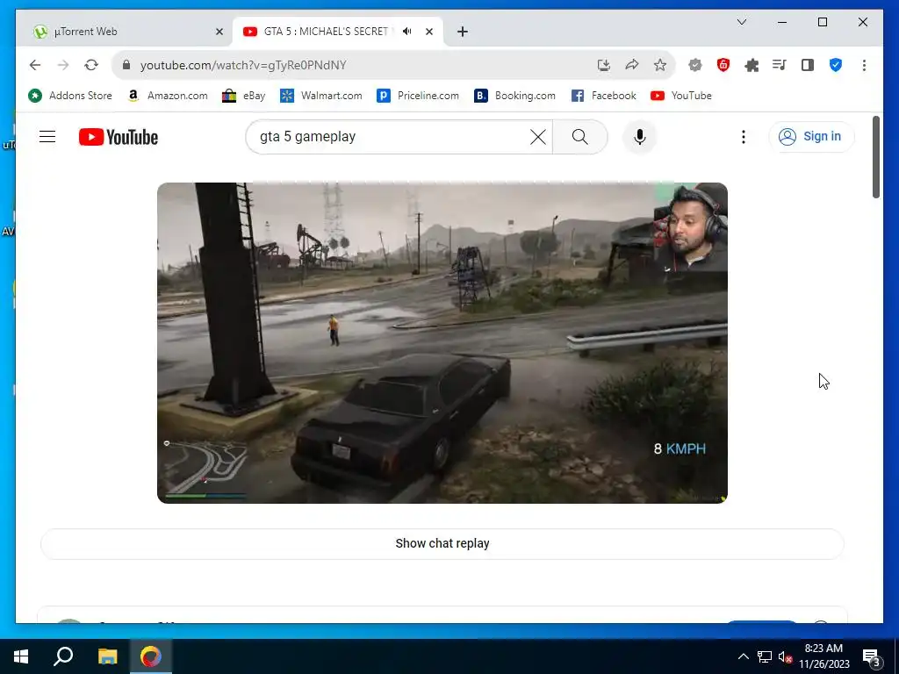Open the Windows Start menu
This screenshot has height=674, width=899.
coord(21,656)
